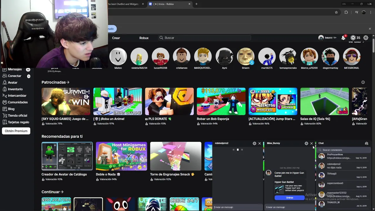
Task: Open the Mensajes sidebar icon
Action: click(4, 69)
